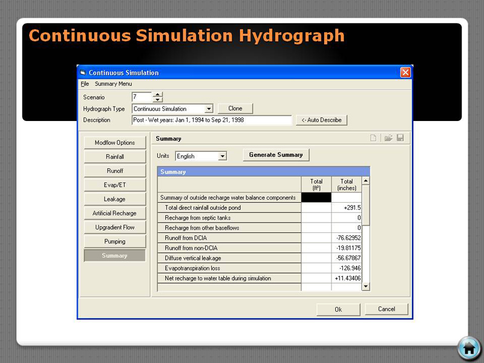
Task: Click the Auto Describe button
Action: tap(322, 120)
